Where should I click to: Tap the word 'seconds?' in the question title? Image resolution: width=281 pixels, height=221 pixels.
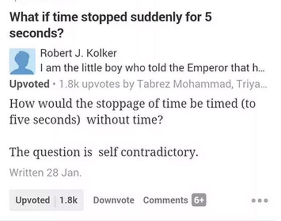(37, 33)
